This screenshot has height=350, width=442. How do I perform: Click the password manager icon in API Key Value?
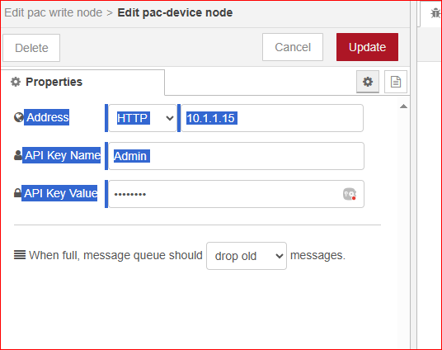(350, 194)
